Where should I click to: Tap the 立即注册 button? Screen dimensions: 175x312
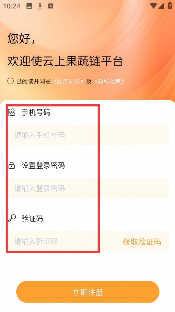(88, 292)
